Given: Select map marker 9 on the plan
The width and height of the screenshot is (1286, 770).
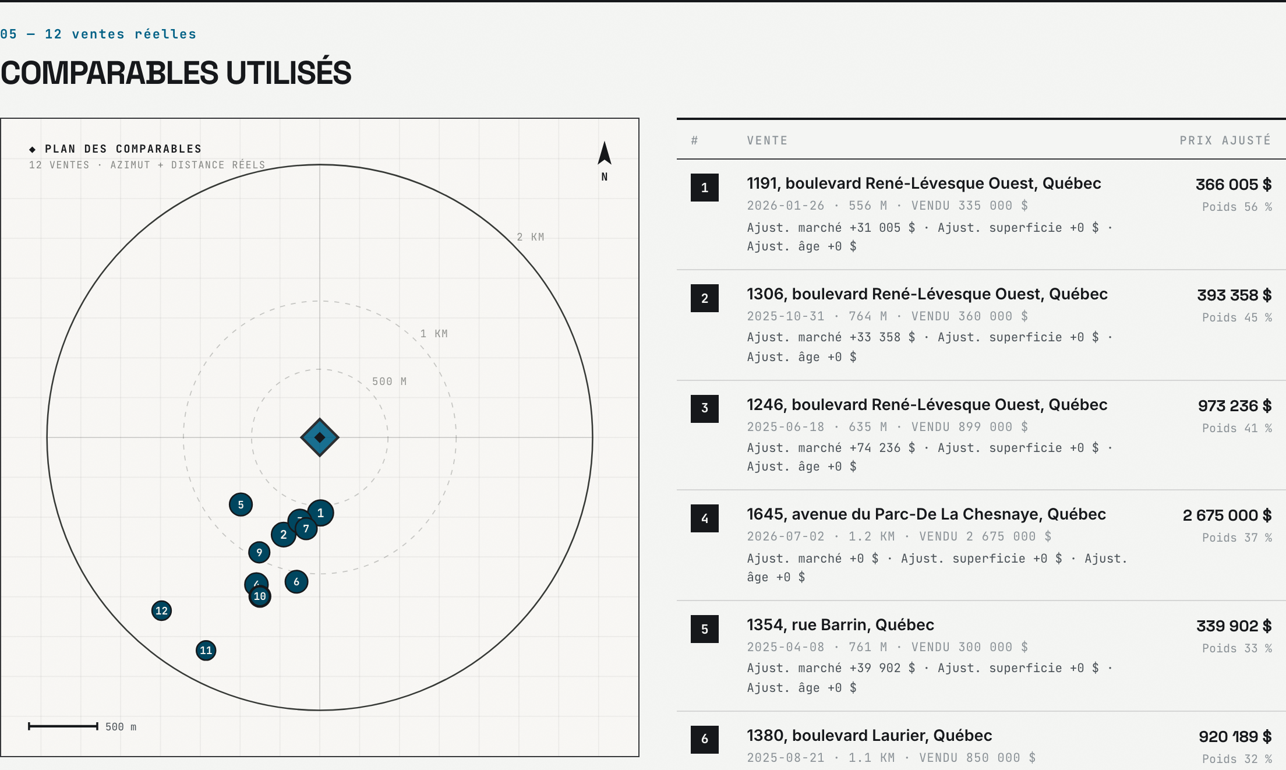Looking at the screenshot, I should [259, 552].
